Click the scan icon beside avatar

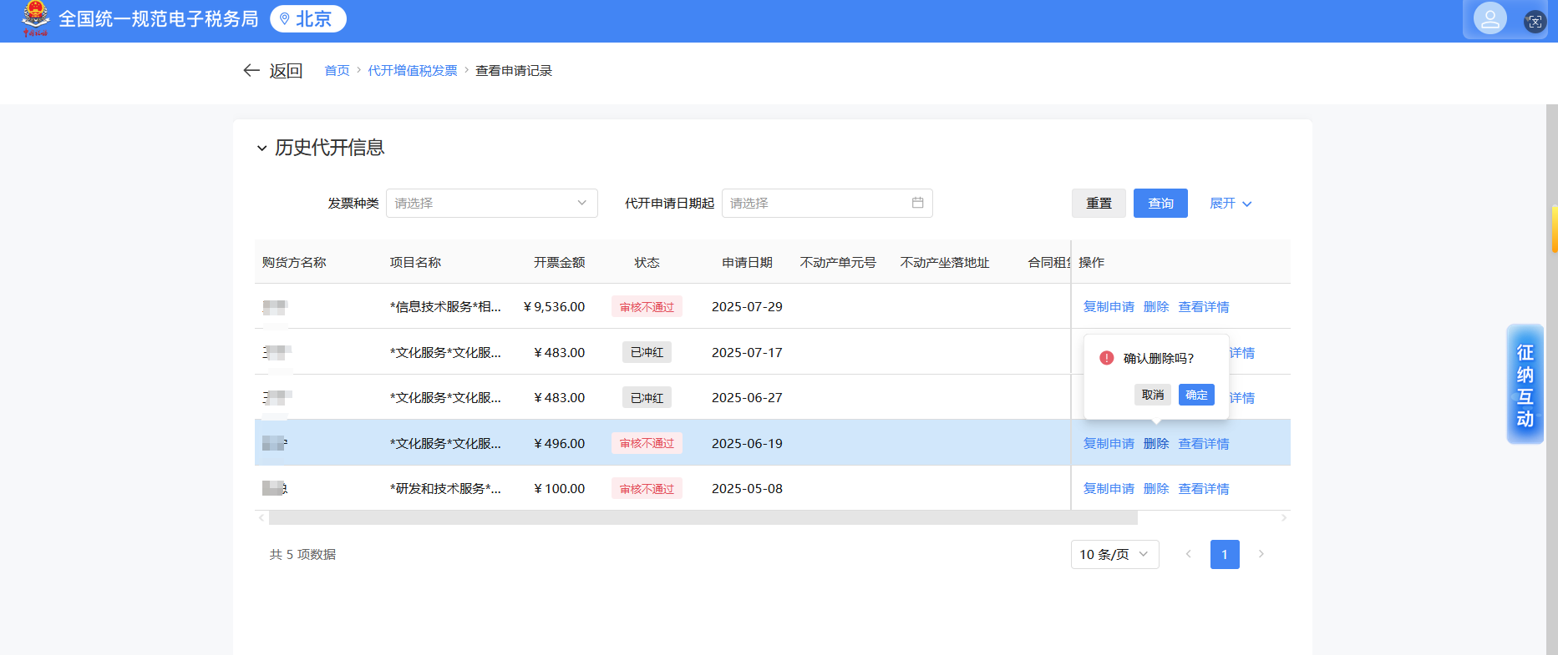(1535, 22)
